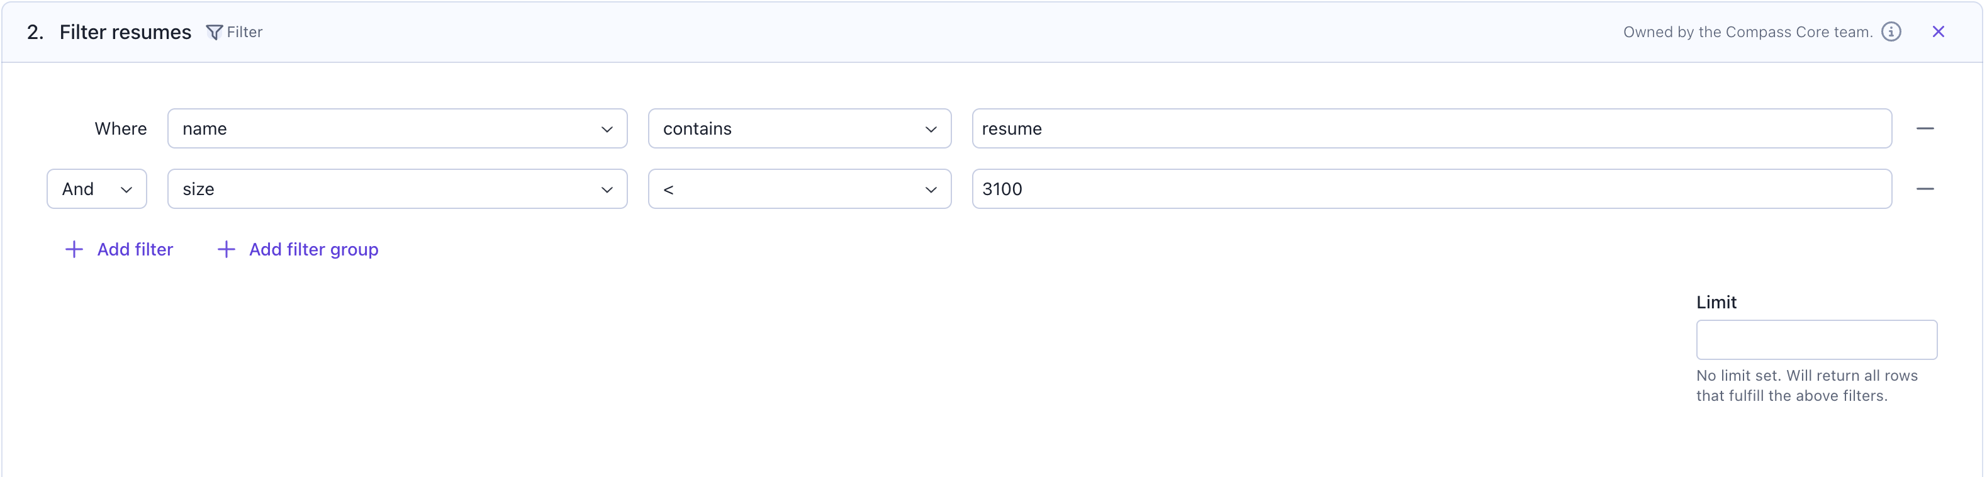Focus the 3100 value input field
Viewport: 1987px width, 477px height.
point(1431,189)
